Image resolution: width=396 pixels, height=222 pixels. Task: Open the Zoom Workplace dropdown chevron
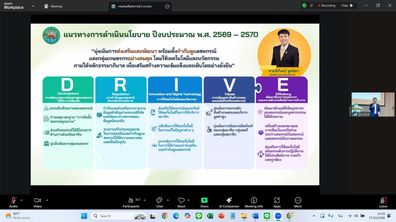[x=34, y=6]
